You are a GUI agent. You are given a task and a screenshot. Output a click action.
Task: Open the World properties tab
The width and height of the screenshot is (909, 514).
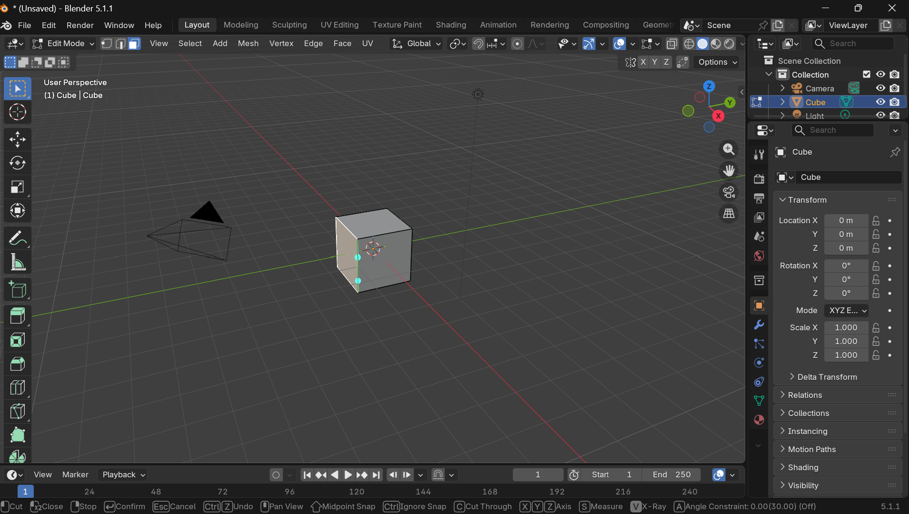point(759,256)
